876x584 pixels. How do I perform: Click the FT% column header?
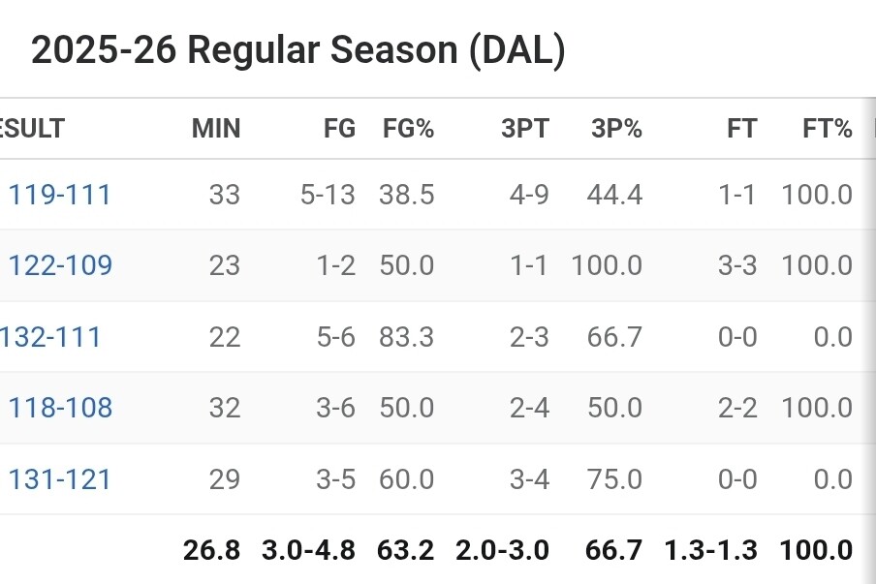tap(828, 129)
